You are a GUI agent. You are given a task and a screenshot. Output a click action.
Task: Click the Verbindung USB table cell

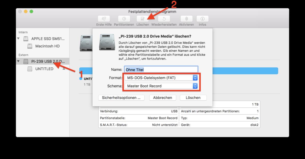click(x=139, y=111)
